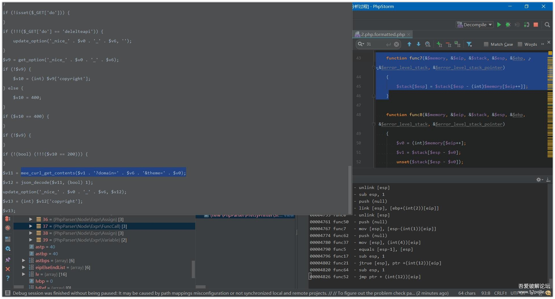Image resolution: width=555 pixels, height=299 pixels.
Task: Stop the running process with red square
Action: pos(536,25)
